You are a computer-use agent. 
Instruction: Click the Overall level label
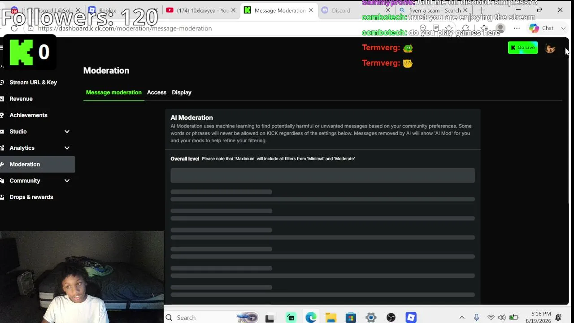[x=185, y=159]
